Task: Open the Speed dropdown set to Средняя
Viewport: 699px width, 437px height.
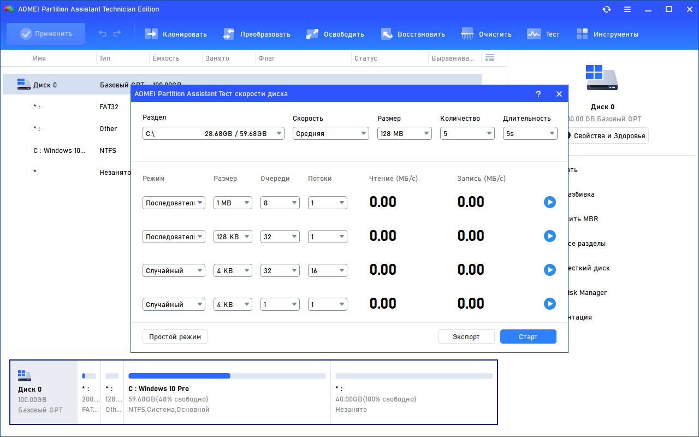Action: point(331,133)
